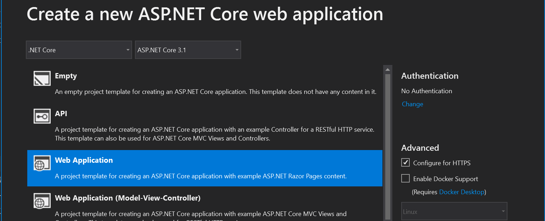Select the Web Application template title
This screenshot has width=545, height=221.
click(x=84, y=160)
